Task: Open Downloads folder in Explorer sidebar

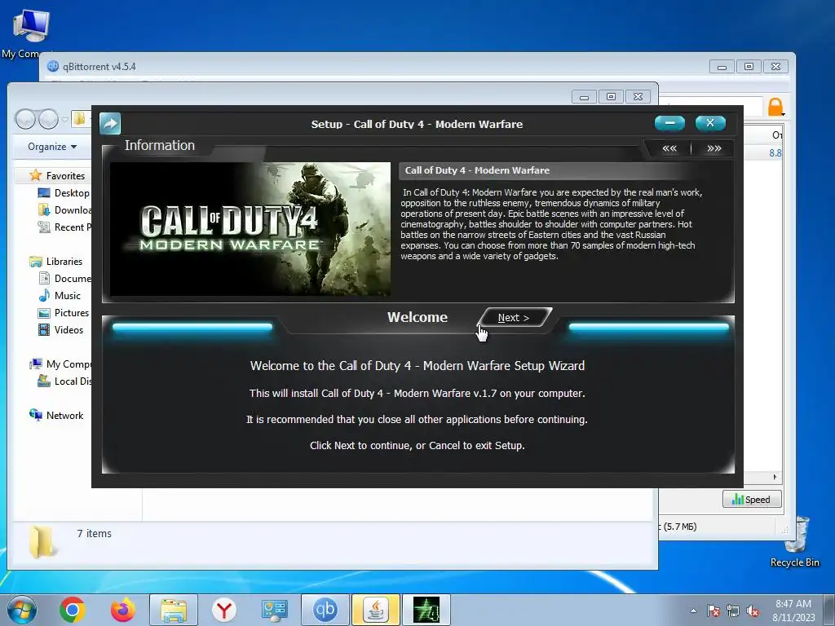Action: [x=64, y=209]
